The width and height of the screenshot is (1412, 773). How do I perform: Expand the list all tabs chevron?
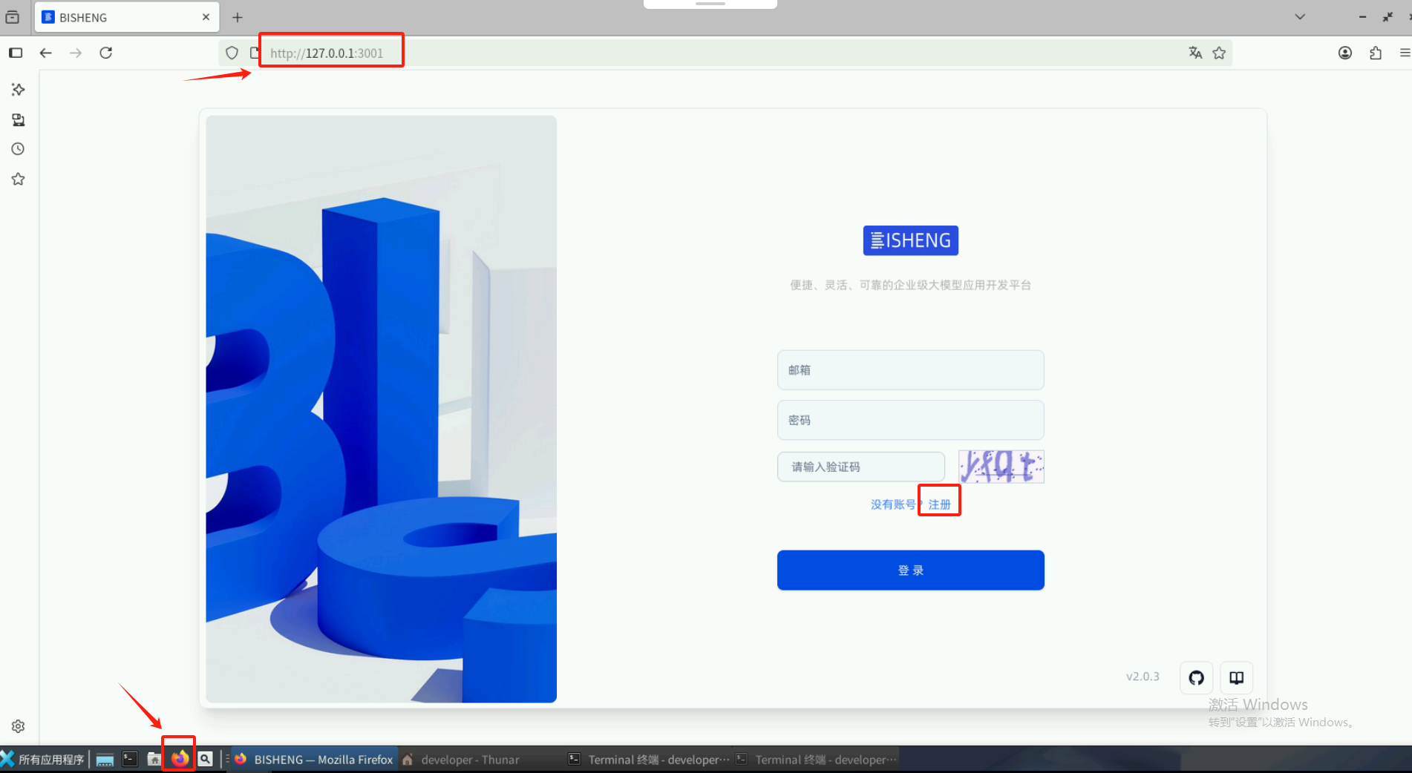coord(1300,17)
